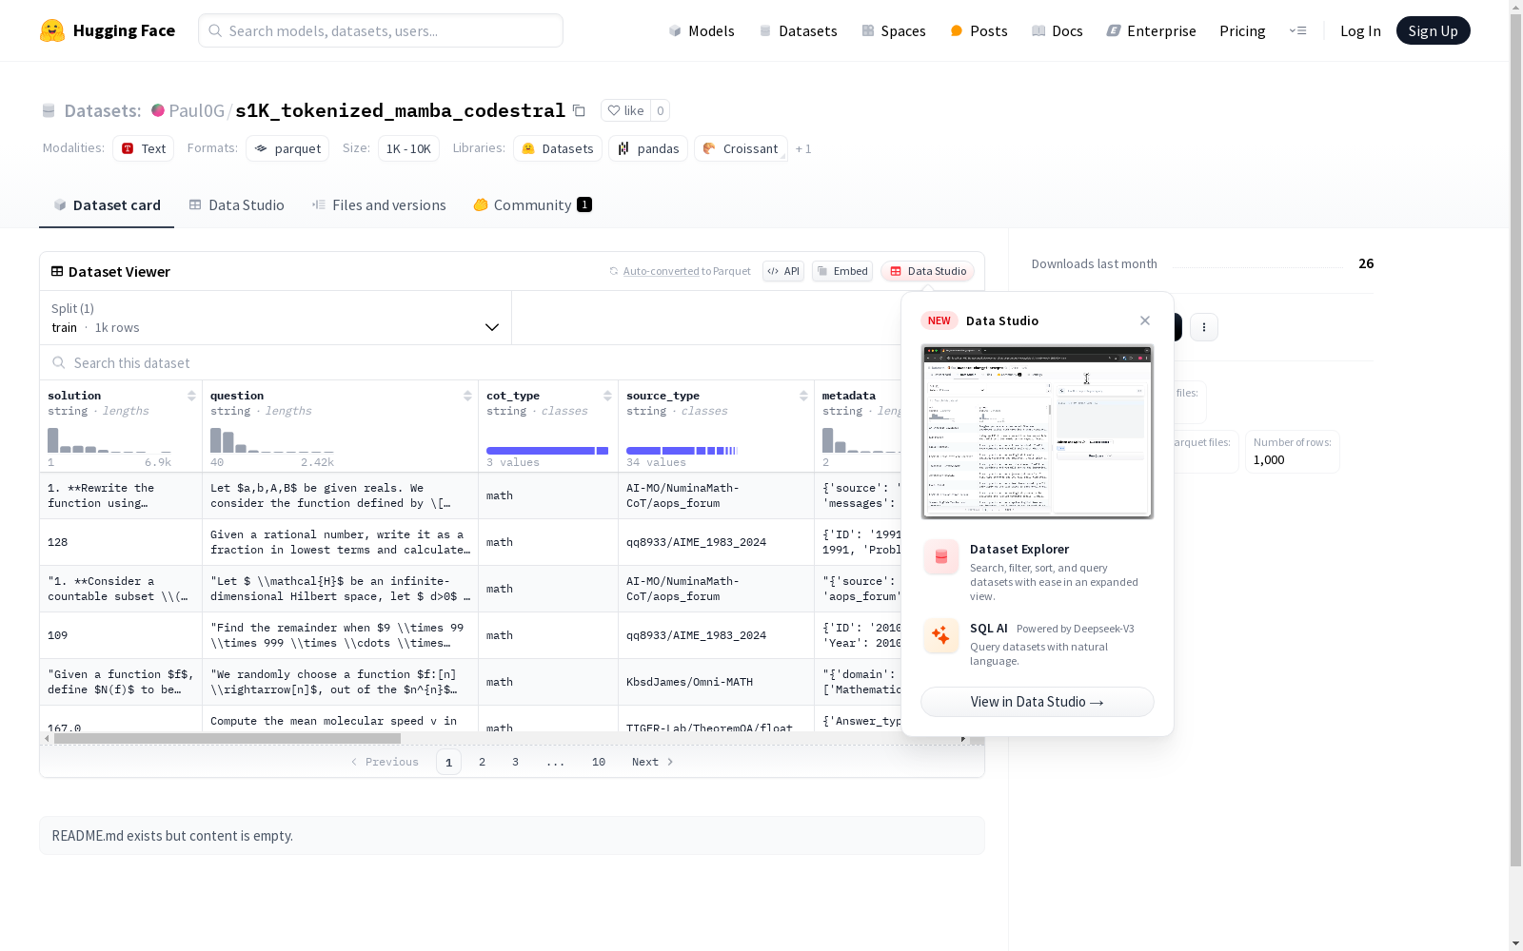
Task: Select the Croissant library tag
Action: [x=741, y=148]
